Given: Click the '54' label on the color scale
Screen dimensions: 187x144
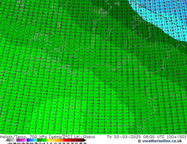Looking at the screenshot, I should (x=85, y=143).
